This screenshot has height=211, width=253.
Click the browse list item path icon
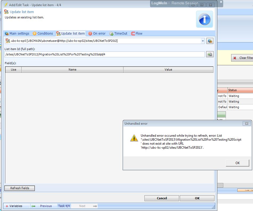[210, 54]
